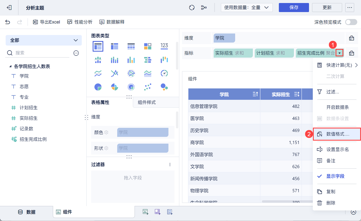Select the radar chart type

click(131, 73)
